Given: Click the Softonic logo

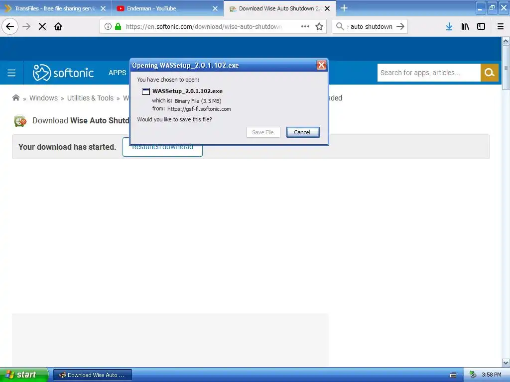Looking at the screenshot, I should [63, 73].
